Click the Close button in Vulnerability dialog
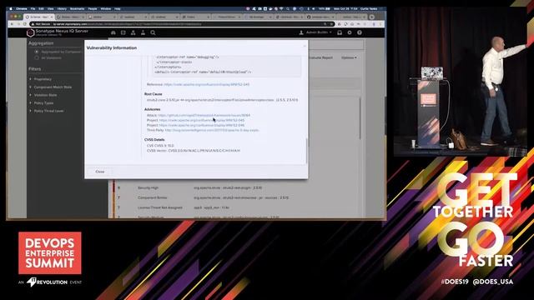Viewport: 534px width, 300px height. [x=100, y=172]
